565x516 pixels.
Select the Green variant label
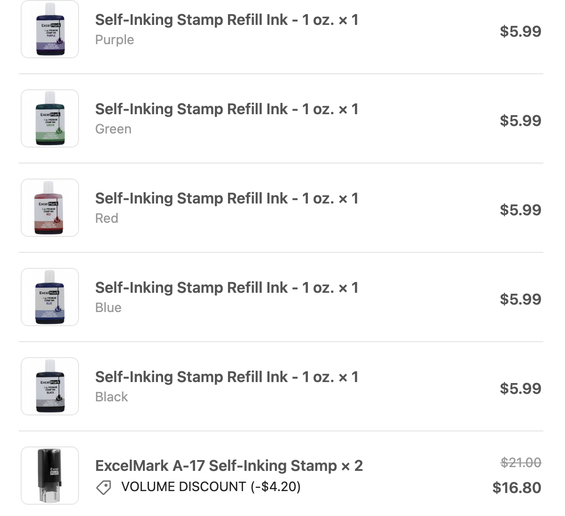pos(113,129)
